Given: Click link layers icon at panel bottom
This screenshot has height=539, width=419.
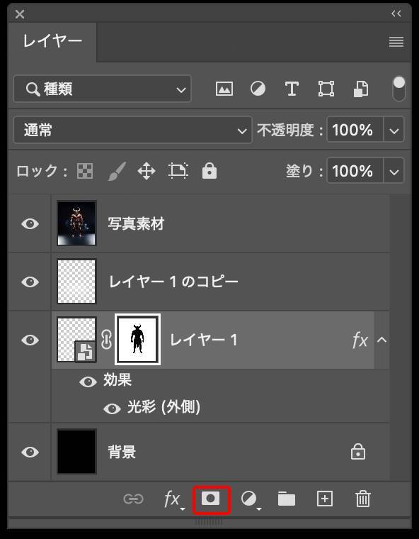Looking at the screenshot, I should click(x=133, y=499).
